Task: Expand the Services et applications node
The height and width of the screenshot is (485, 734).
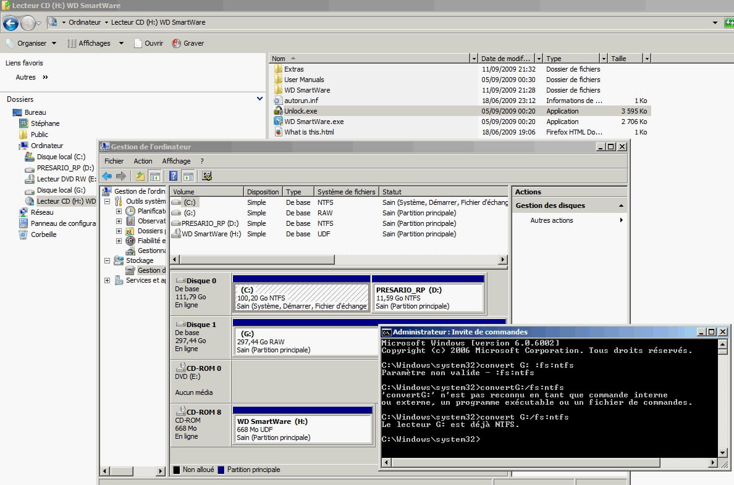Action: click(x=108, y=280)
